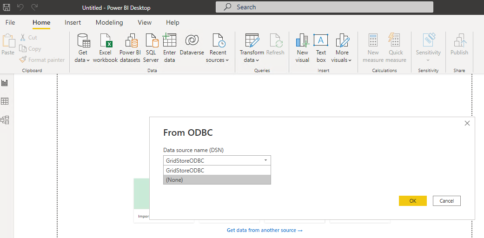The width and height of the screenshot is (484, 238).
Task: Expand the Get data dropdown
Action: click(x=83, y=59)
